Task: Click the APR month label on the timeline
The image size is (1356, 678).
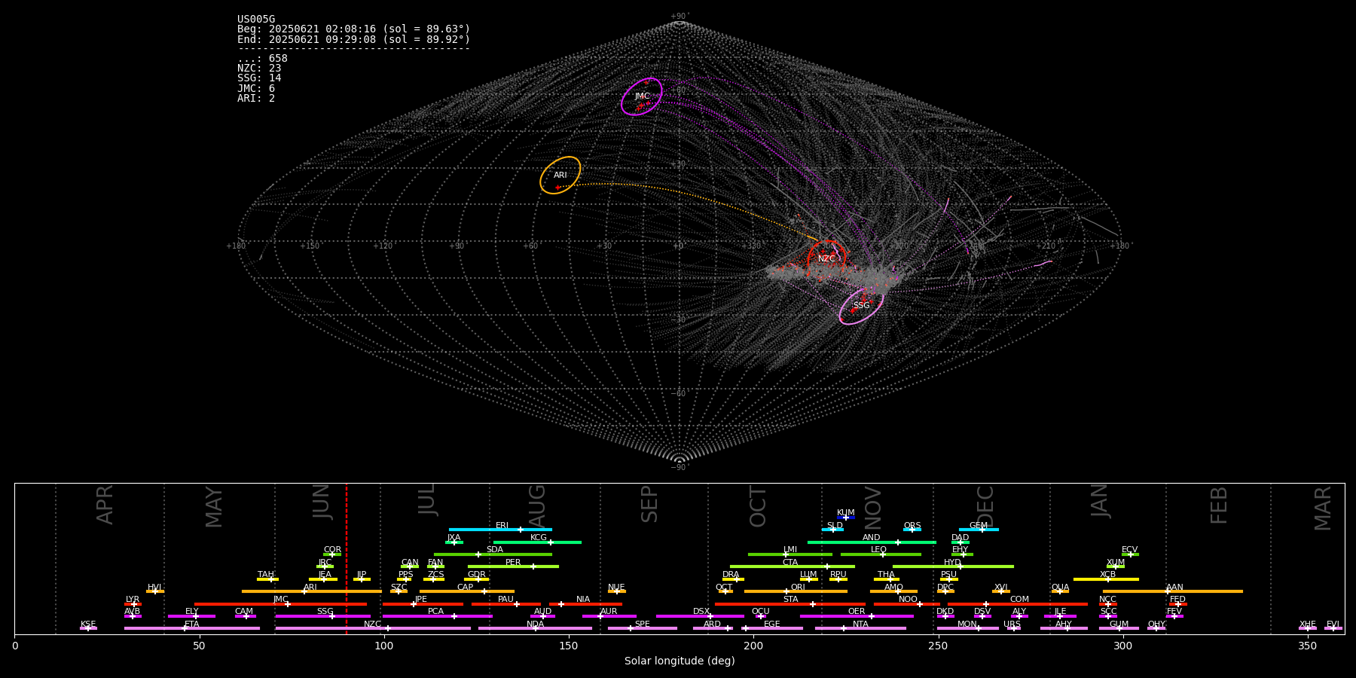Action: click(x=105, y=504)
